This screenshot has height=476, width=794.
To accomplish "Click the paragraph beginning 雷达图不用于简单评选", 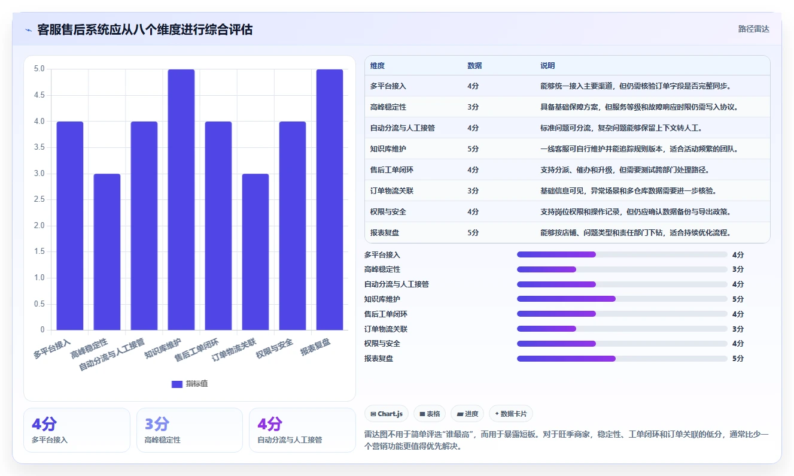I will (566, 440).
